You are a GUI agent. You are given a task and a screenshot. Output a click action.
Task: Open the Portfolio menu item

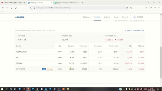tap(97, 17)
